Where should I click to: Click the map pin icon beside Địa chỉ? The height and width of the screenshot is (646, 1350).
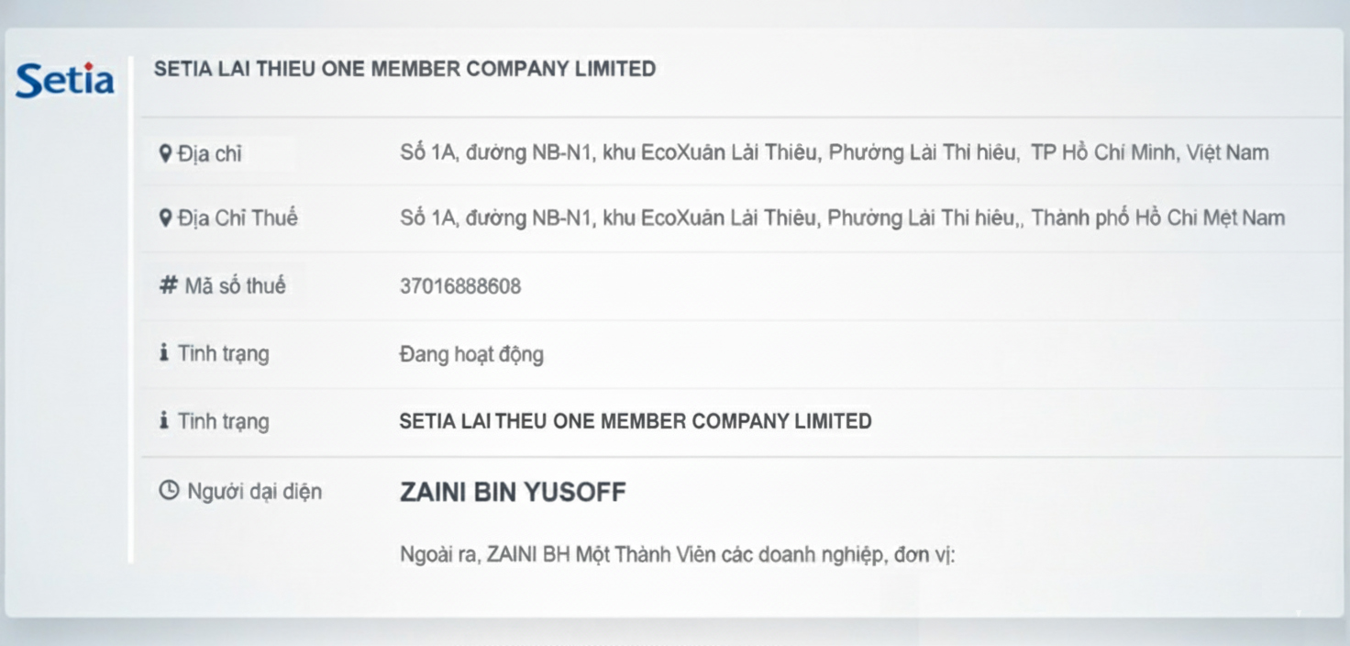coord(165,153)
